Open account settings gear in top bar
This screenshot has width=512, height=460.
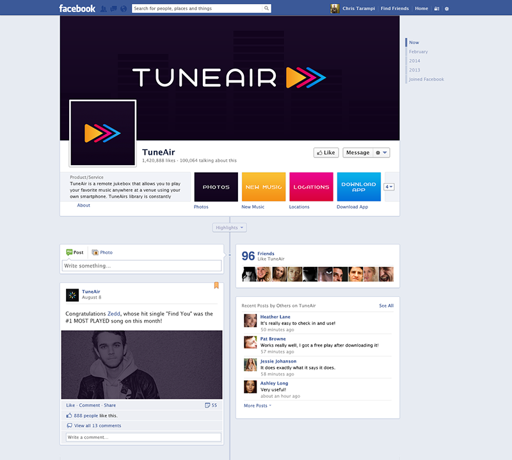pos(447,9)
